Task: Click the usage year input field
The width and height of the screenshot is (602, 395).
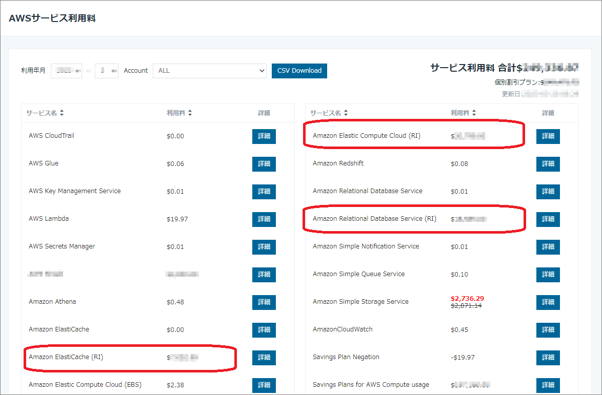Action: pyautogui.click(x=66, y=71)
